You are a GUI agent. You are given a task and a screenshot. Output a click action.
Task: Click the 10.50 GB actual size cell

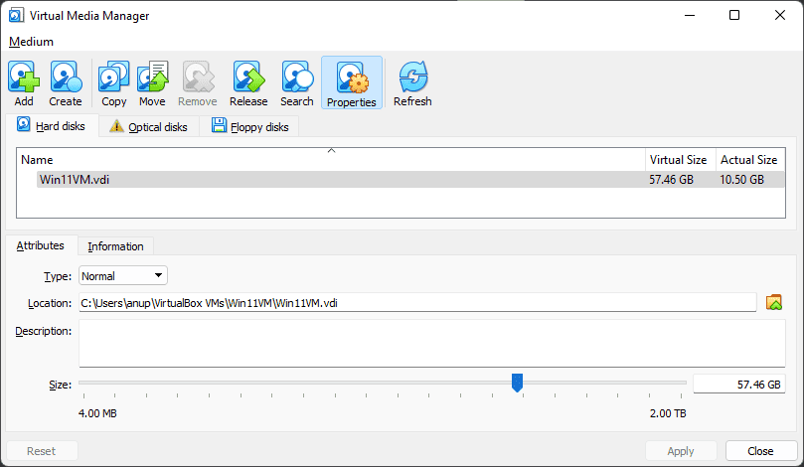pos(742,180)
